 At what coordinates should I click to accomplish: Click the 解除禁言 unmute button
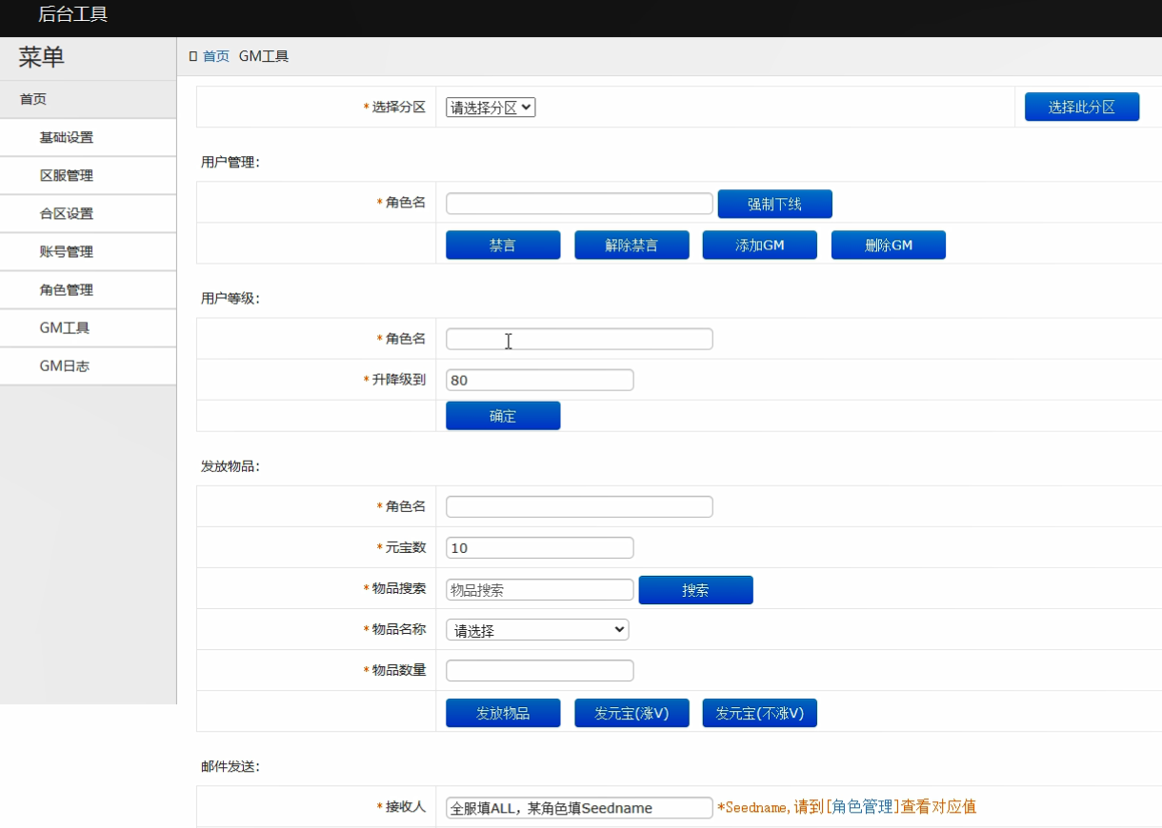pos(631,245)
